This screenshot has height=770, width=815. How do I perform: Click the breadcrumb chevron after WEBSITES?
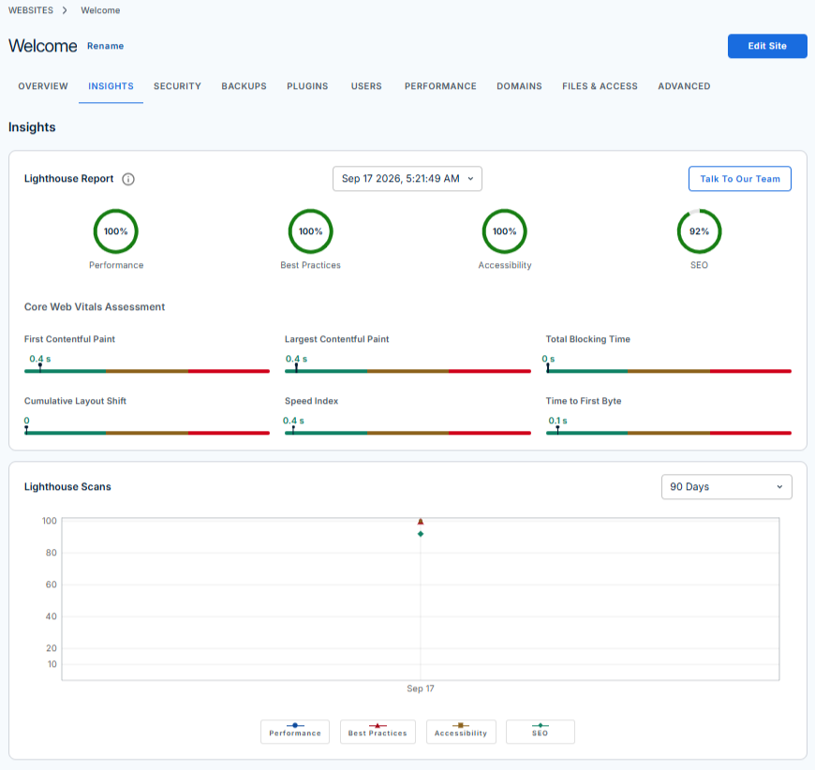click(65, 10)
